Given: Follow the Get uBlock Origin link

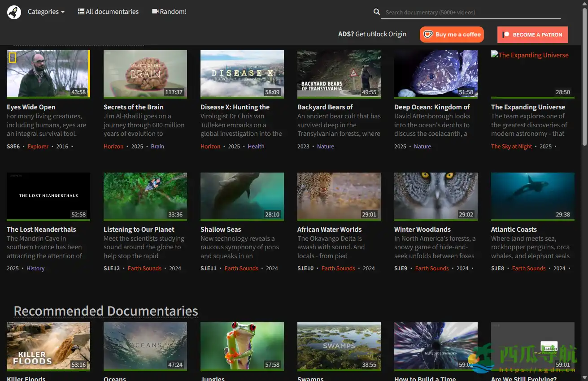Looking at the screenshot, I should [x=380, y=34].
